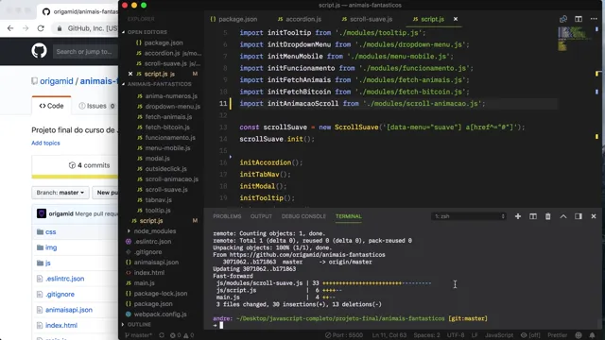
Task: Select the TERMINAL panel tab
Action: [x=349, y=216]
